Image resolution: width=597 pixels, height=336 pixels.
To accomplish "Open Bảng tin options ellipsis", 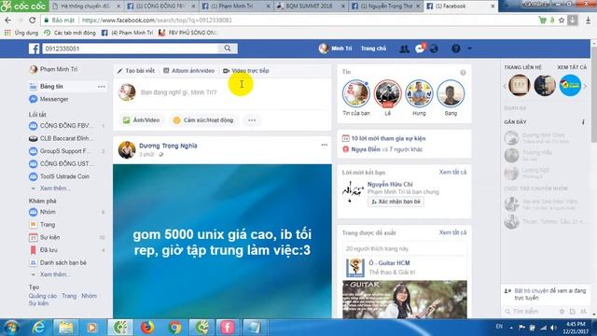I will coord(102,87).
